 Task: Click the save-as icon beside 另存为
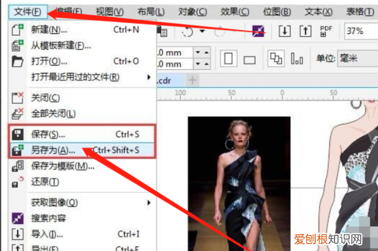[x=18, y=150]
